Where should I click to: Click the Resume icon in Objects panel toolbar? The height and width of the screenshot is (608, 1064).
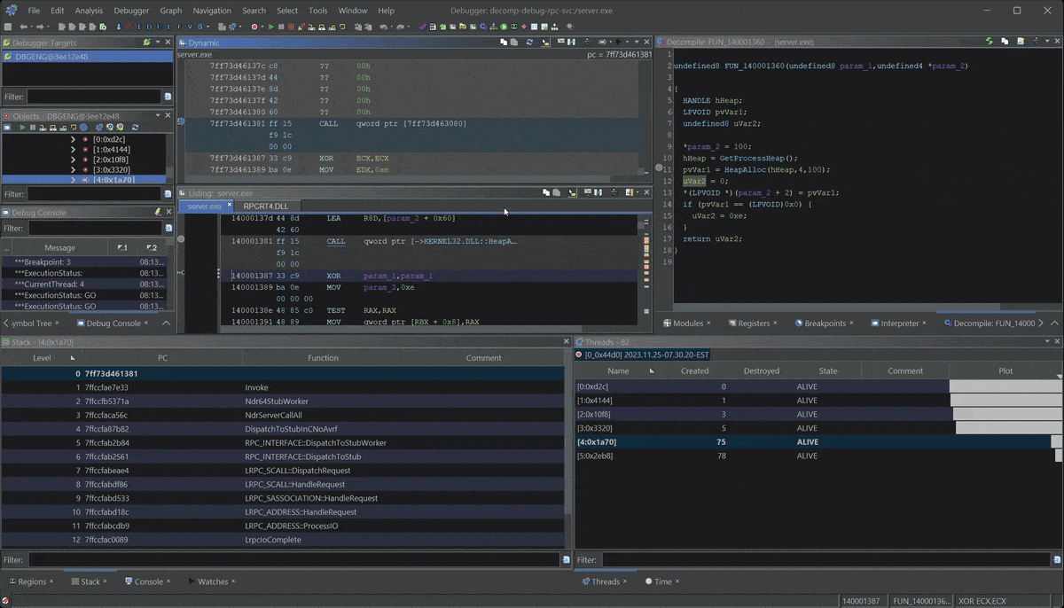[22, 128]
